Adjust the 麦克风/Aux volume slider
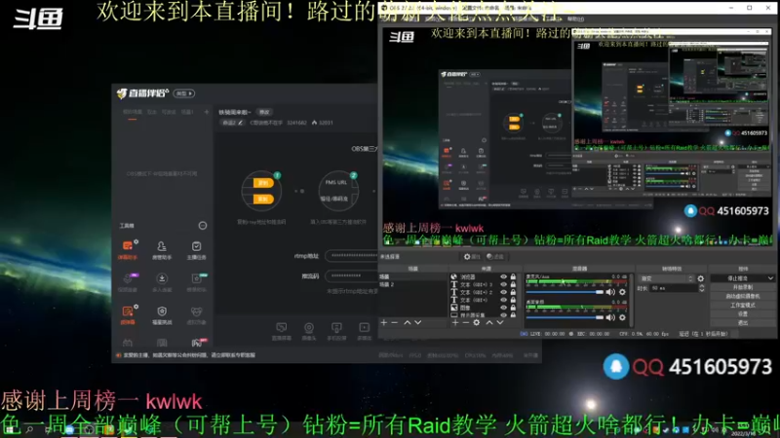 click(565, 292)
